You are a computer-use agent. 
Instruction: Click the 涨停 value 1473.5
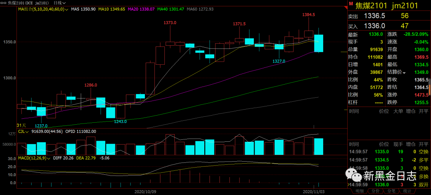pyautogui.click(x=421, y=95)
